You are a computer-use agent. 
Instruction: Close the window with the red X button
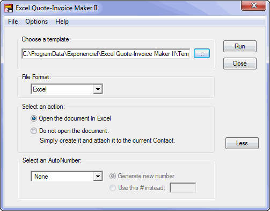click(253, 5)
